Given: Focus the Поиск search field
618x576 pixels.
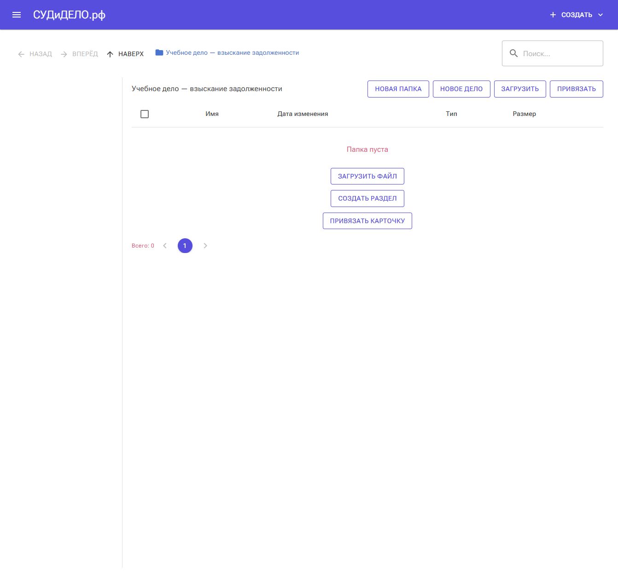Looking at the screenshot, I should pyautogui.click(x=553, y=53).
